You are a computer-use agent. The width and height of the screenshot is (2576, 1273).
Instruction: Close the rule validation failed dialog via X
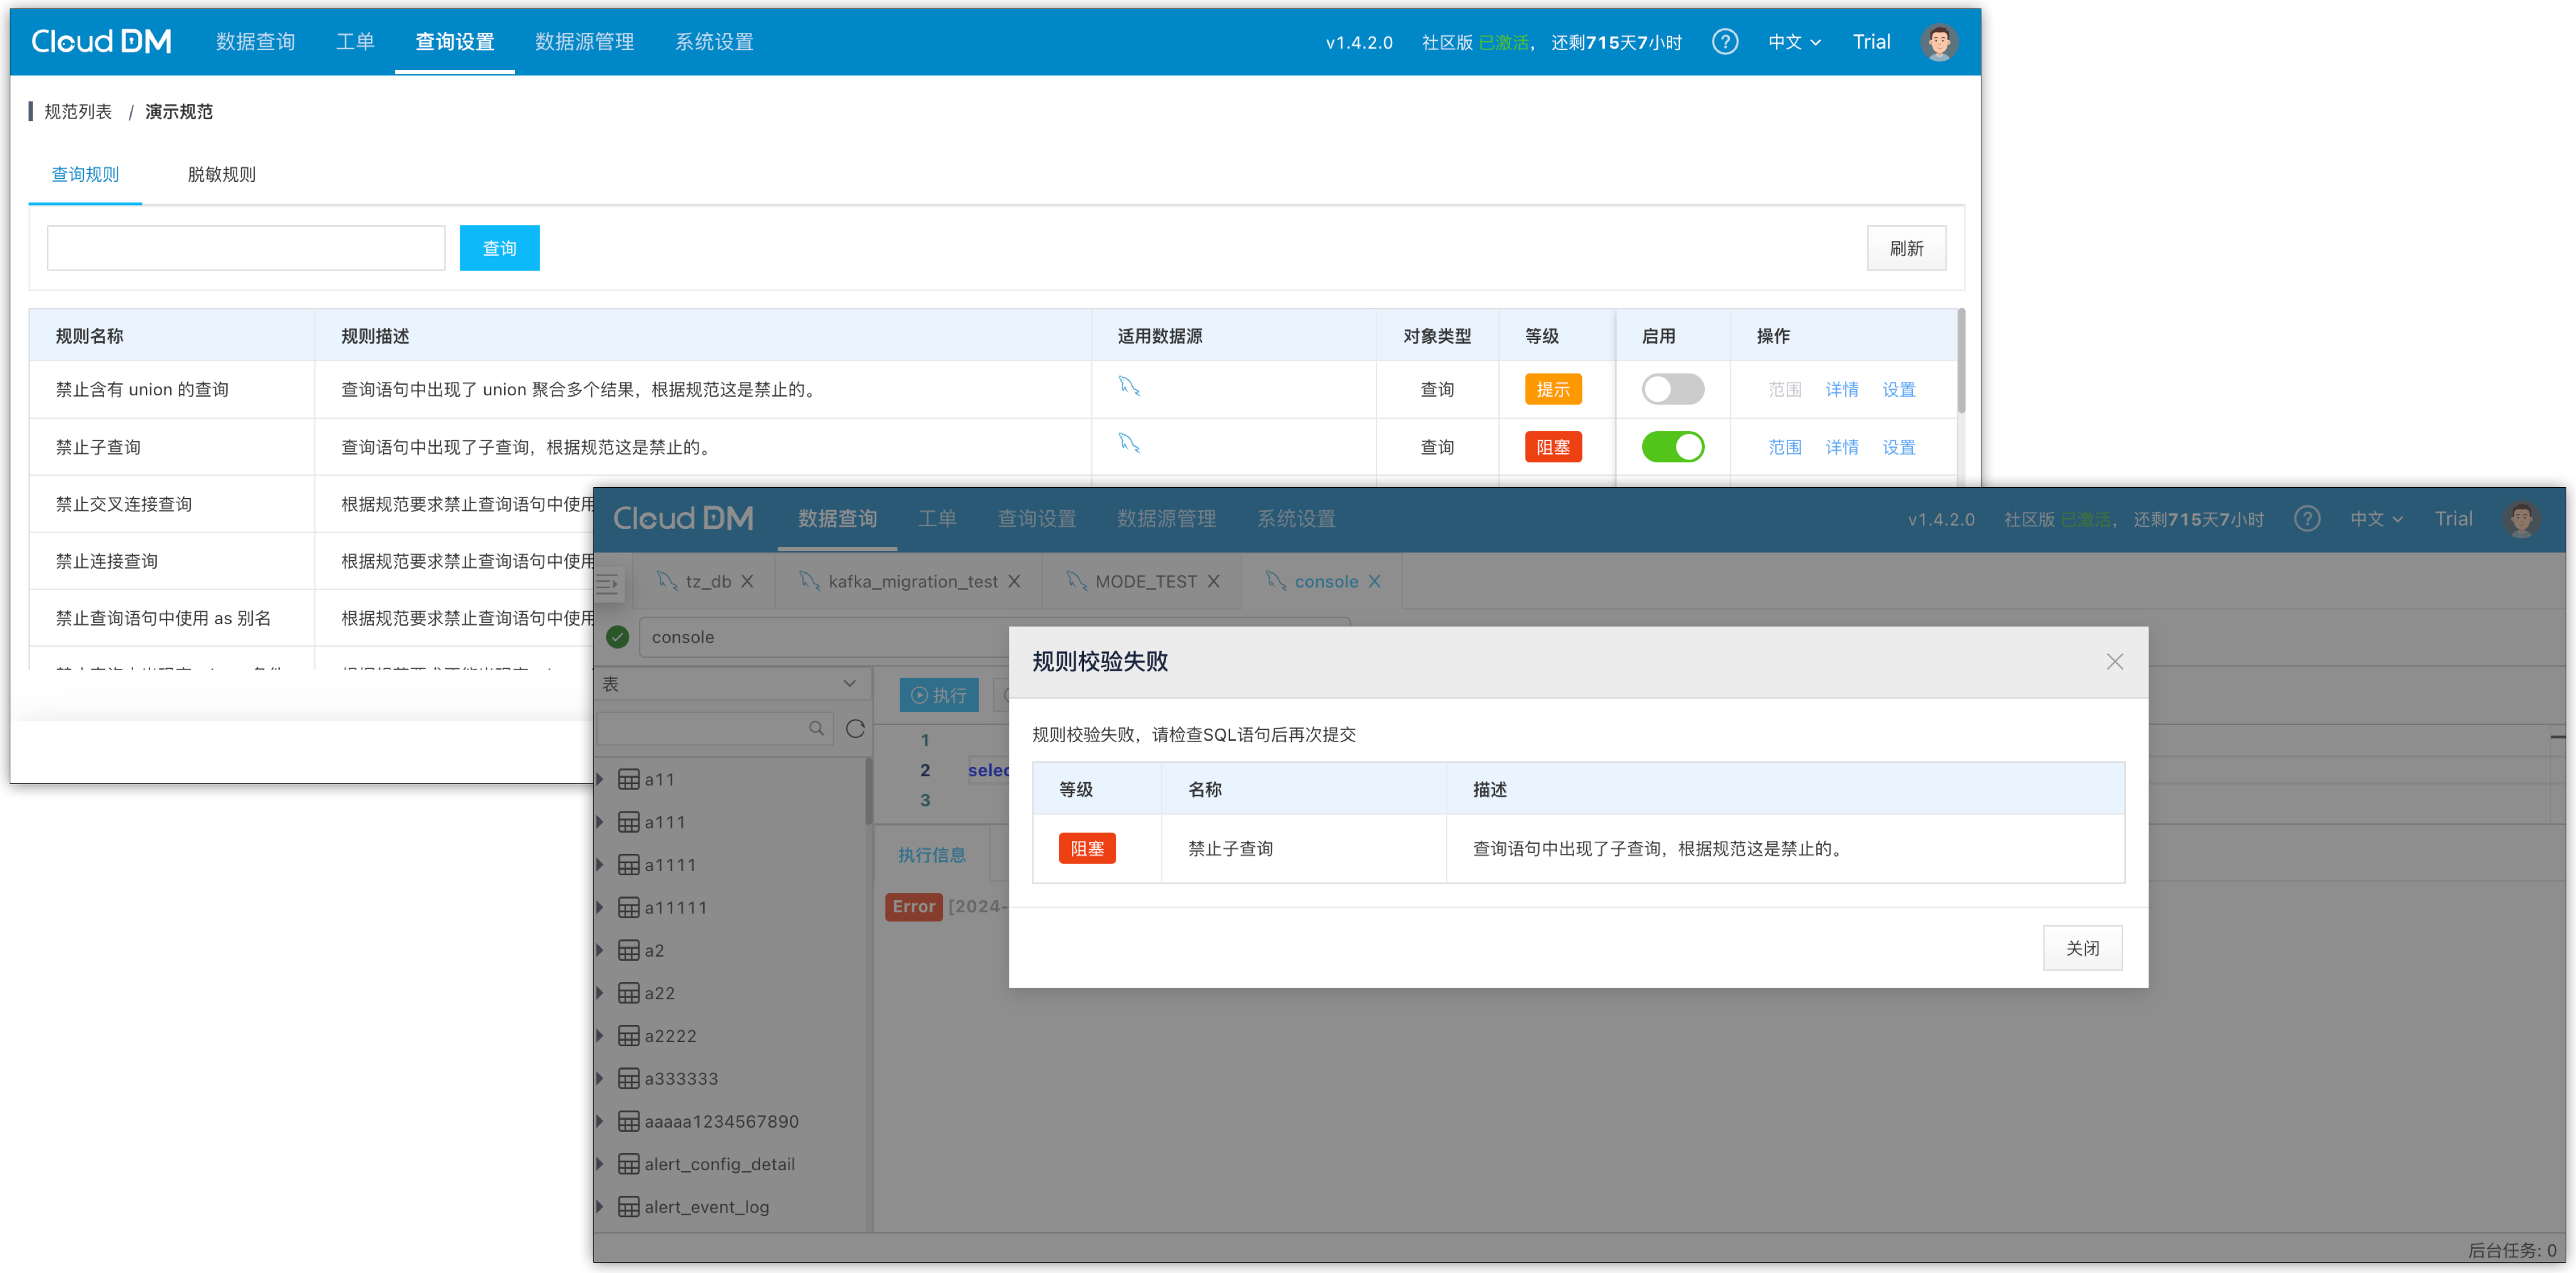click(2114, 662)
